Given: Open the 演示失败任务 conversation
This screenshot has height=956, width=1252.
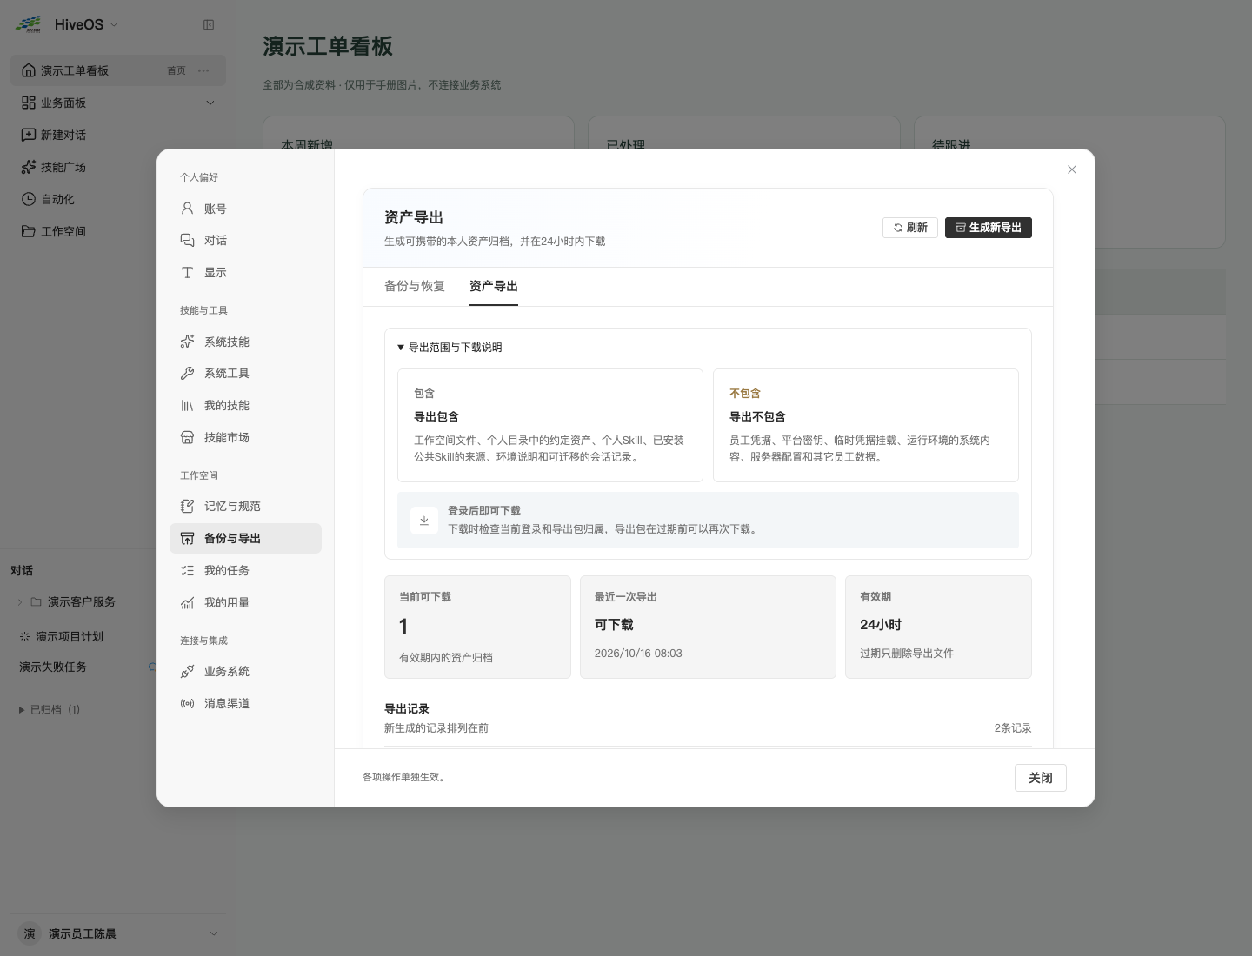Looking at the screenshot, I should point(53,667).
